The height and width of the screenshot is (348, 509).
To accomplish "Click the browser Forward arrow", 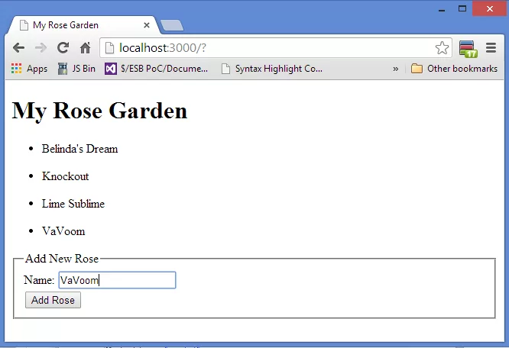I will [x=41, y=48].
